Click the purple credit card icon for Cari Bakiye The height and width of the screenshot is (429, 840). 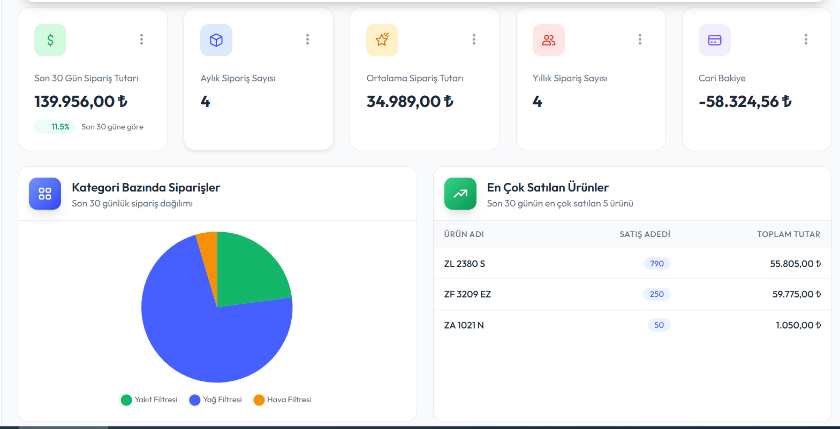click(715, 40)
